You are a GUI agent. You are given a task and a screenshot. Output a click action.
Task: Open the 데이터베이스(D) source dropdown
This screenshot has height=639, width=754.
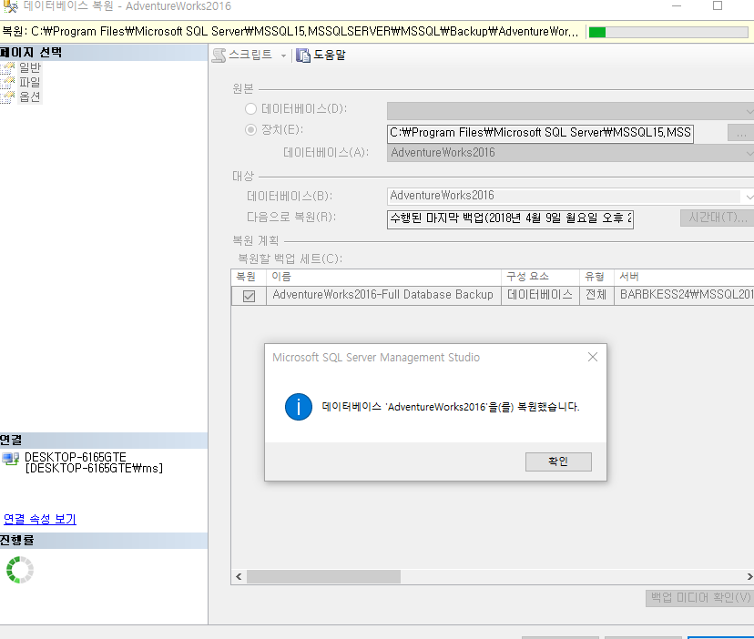pyautogui.click(x=570, y=110)
